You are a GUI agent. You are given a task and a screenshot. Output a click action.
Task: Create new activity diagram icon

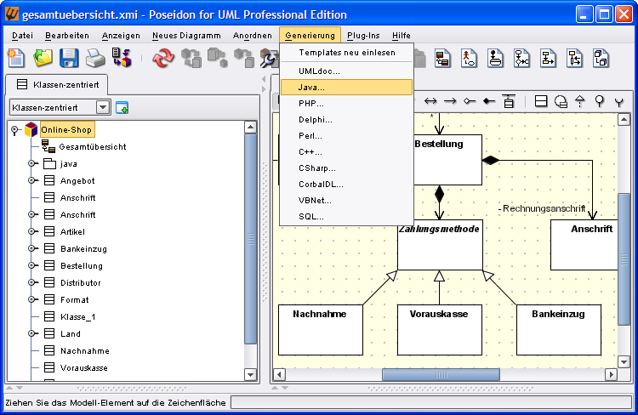tap(574, 58)
